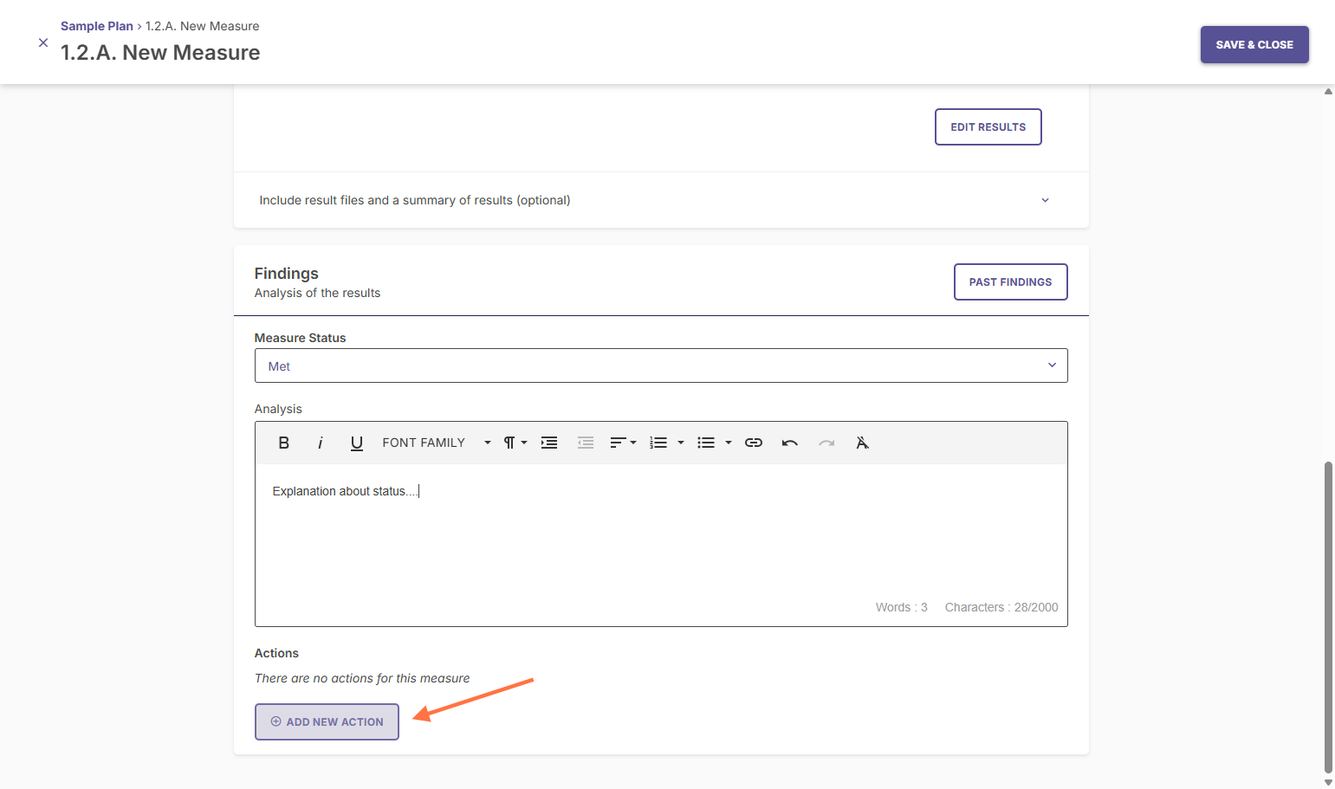
Task: Click the scroll down arrow
Action: 1328,782
